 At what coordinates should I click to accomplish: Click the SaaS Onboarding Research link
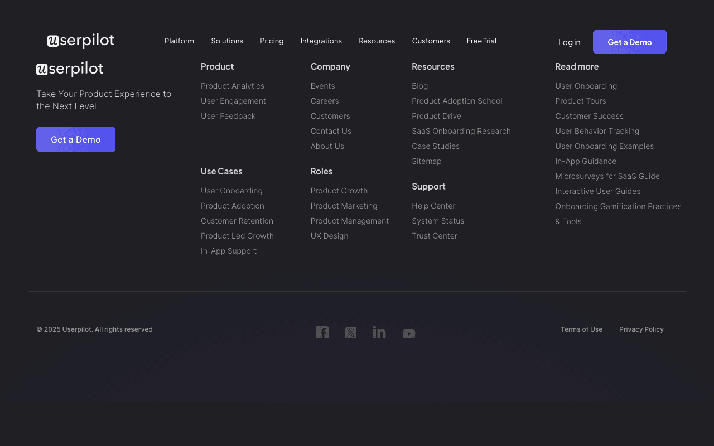461,131
